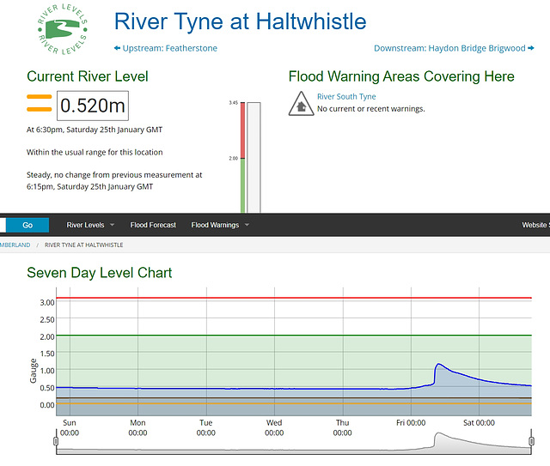Viewport: 550px width, 466px height.
Task: Click the vertical level gauge bar
Action: pyautogui.click(x=254, y=157)
